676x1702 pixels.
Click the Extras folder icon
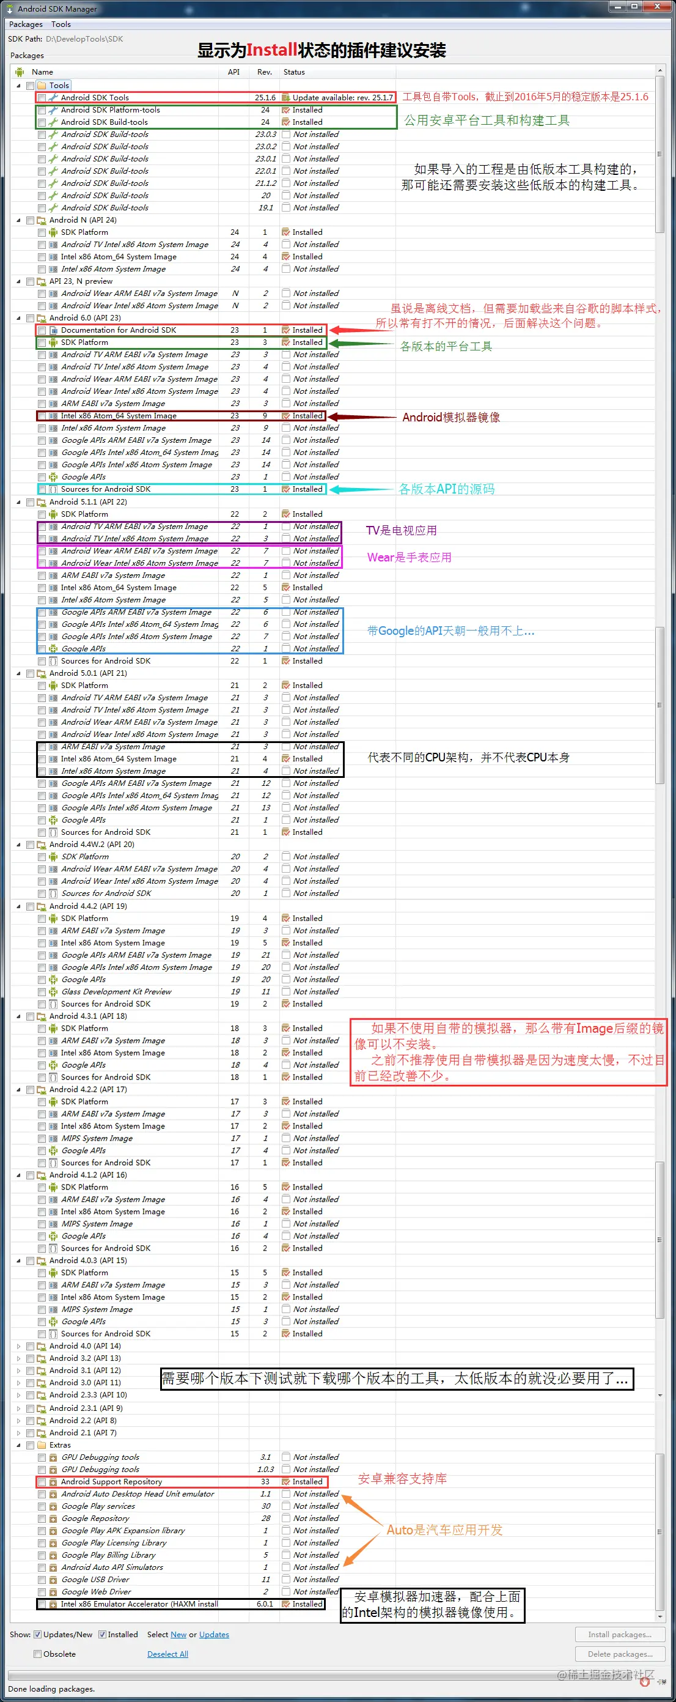42,1445
